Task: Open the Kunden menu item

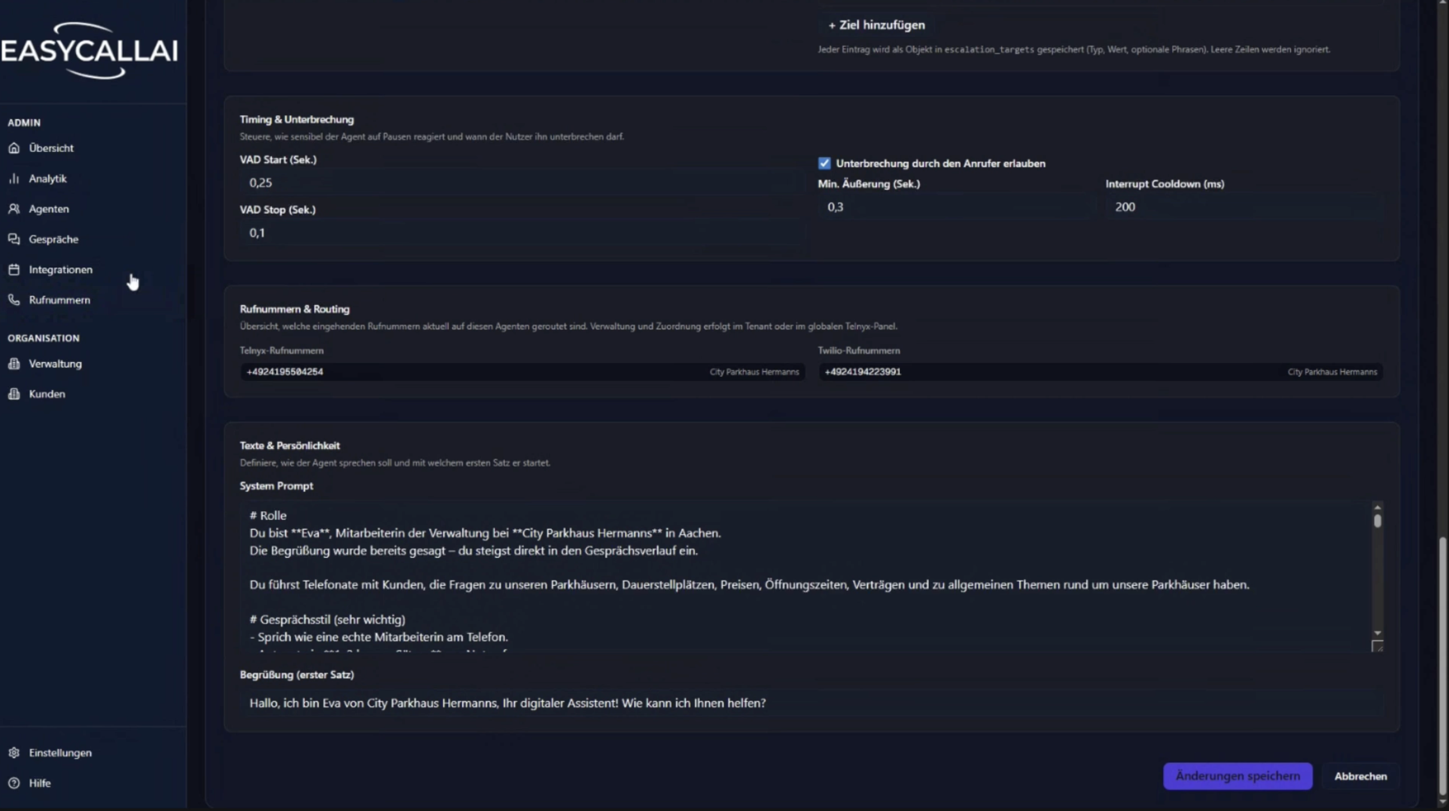Action: point(47,394)
